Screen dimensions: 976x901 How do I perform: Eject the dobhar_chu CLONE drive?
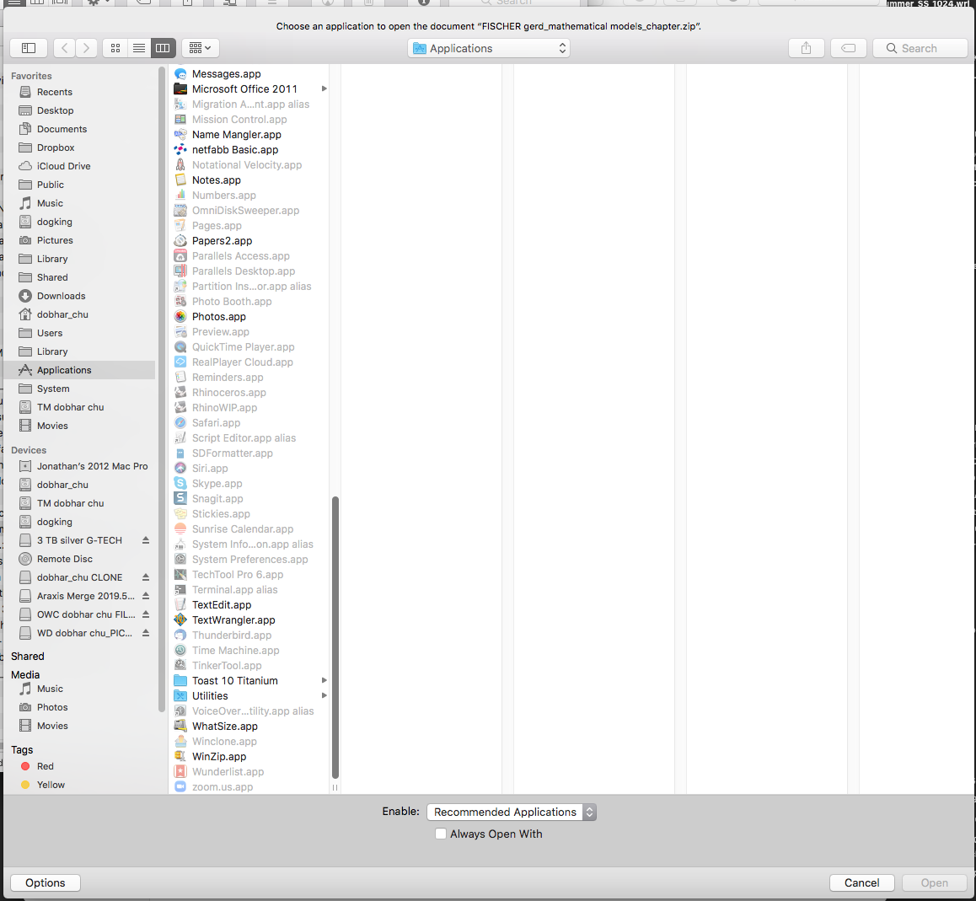(146, 577)
